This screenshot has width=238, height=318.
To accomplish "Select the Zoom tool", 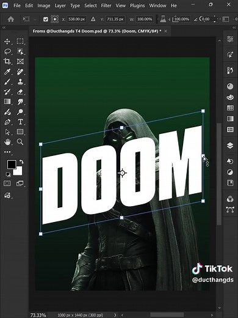I will [20, 142].
